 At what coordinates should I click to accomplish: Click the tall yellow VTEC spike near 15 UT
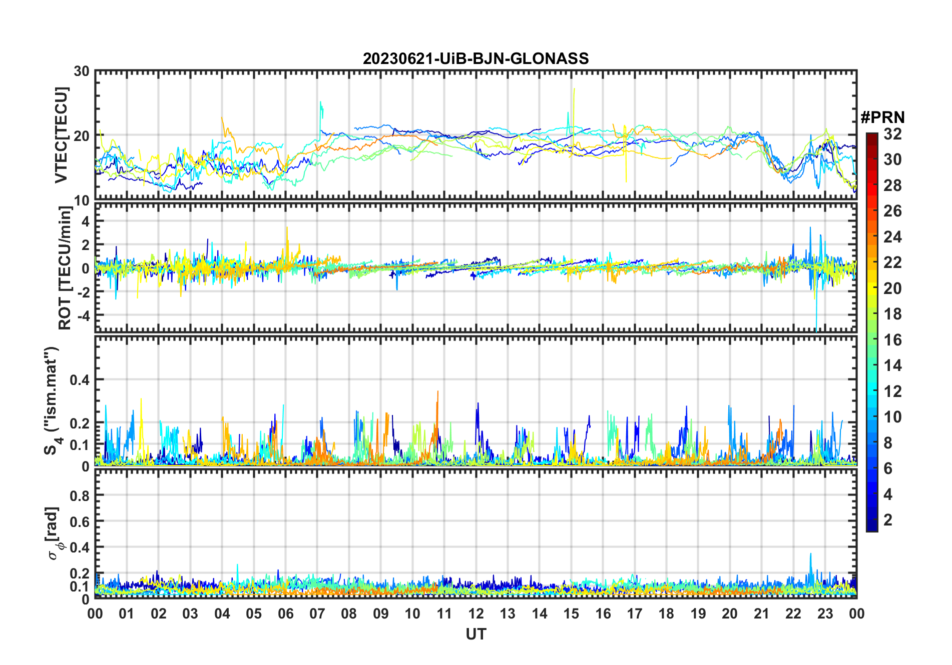pyautogui.click(x=574, y=92)
